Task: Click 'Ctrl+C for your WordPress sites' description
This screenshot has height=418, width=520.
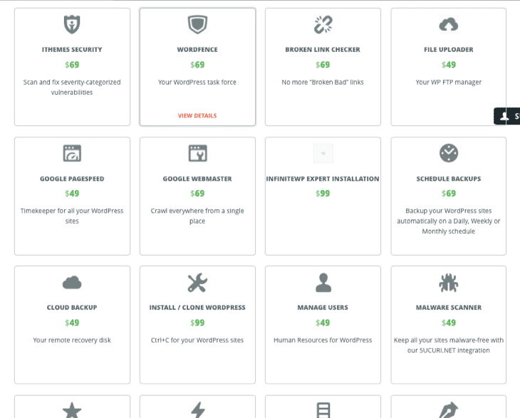Action: click(197, 340)
